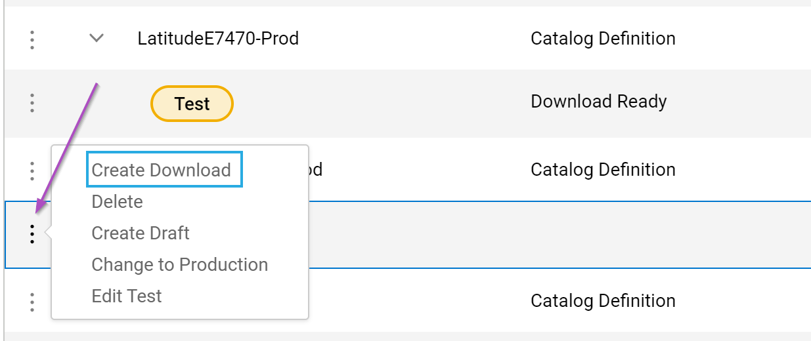Viewport: 811px width, 341px height.
Task: Click the three-dot icon beside the Test badge
Action: tap(32, 103)
